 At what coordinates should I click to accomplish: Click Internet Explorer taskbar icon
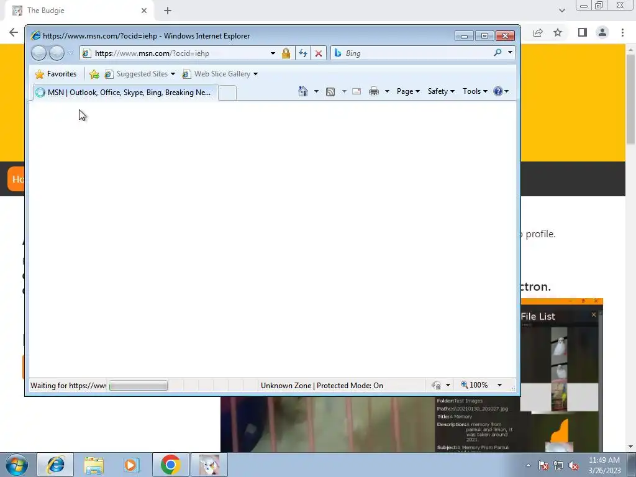(x=55, y=465)
